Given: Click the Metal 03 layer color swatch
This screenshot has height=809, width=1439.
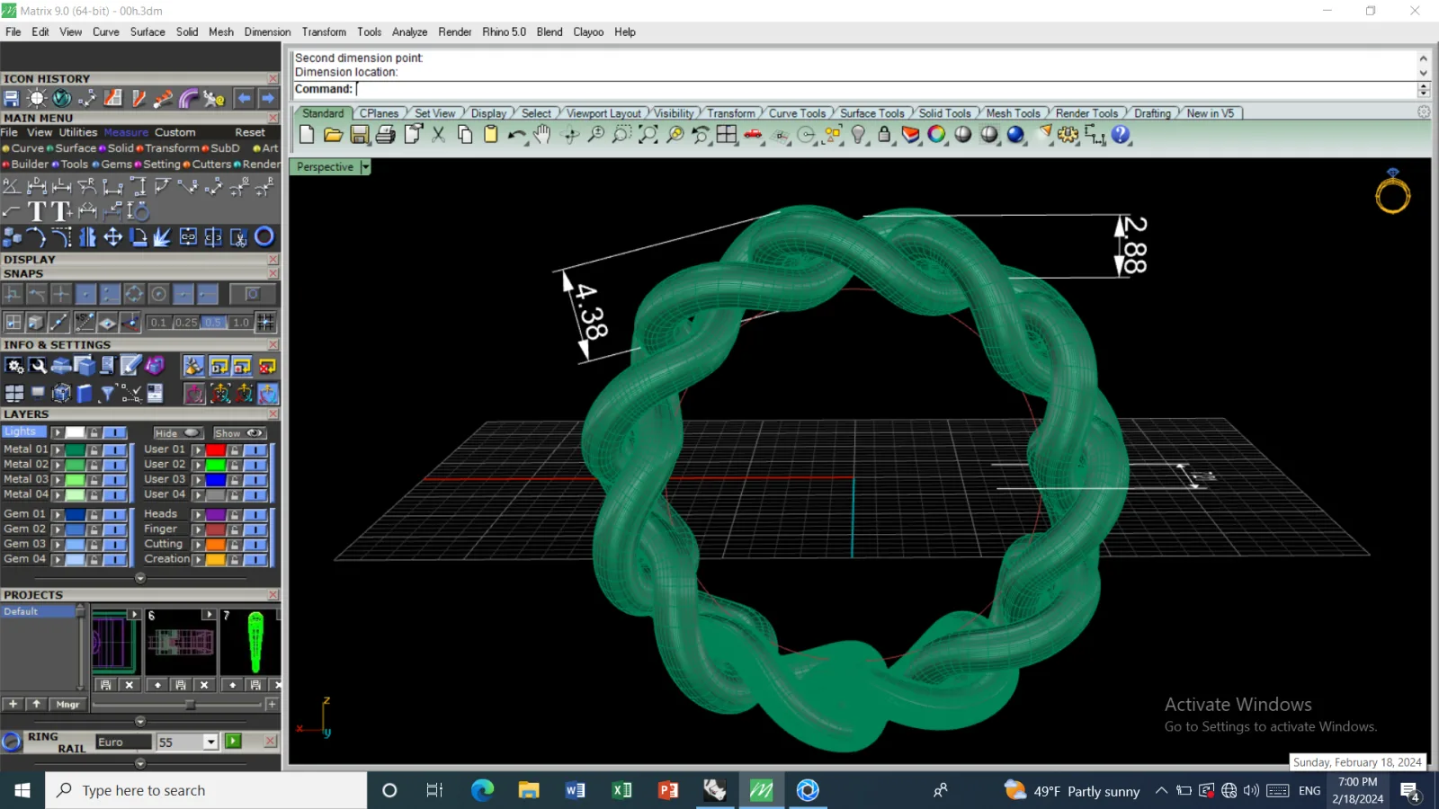Looking at the screenshot, I should coord(75,480).
